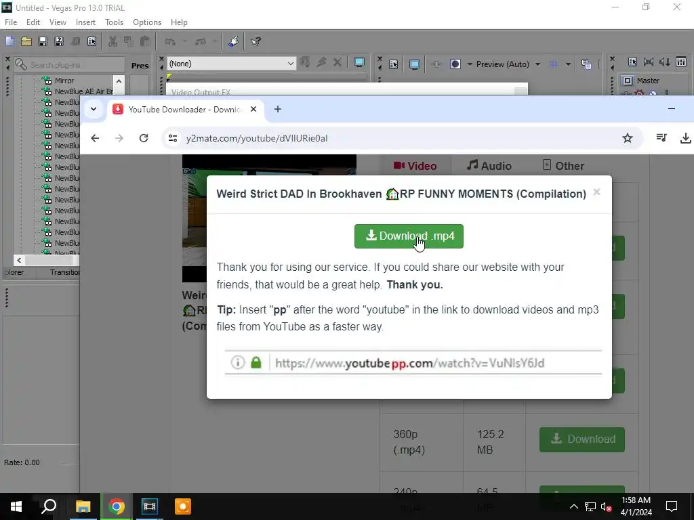Click the Cut scissors icon in Vegas
This screenshot has height=520, width=694.
(113, 41)
